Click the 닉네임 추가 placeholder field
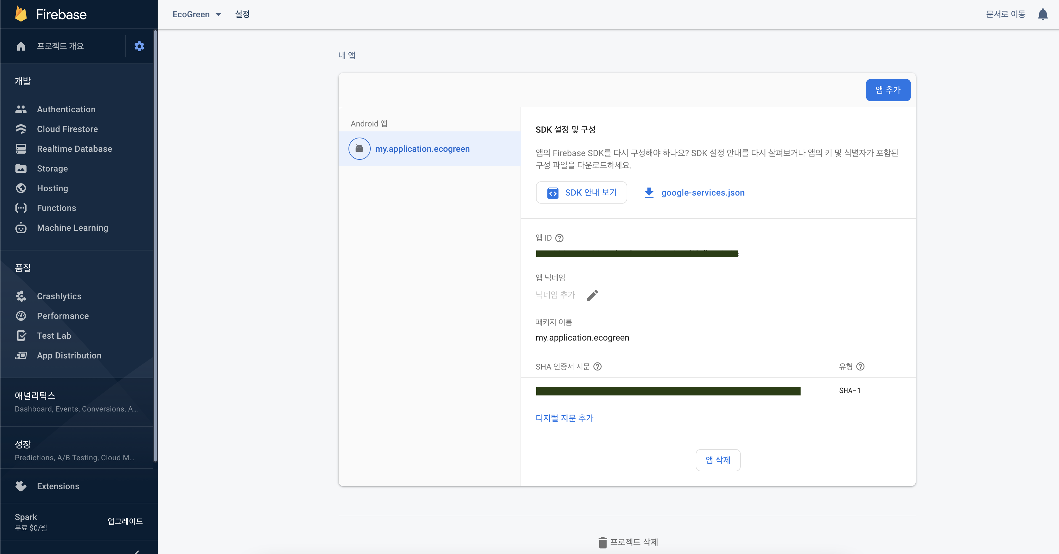1059x554 pixels. coord(555,295)
